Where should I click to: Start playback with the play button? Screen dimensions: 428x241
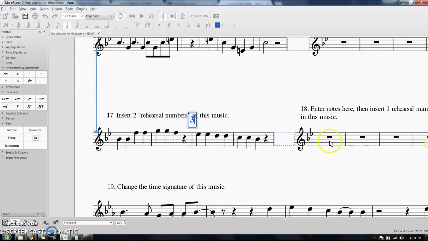(x=141, y=16)
